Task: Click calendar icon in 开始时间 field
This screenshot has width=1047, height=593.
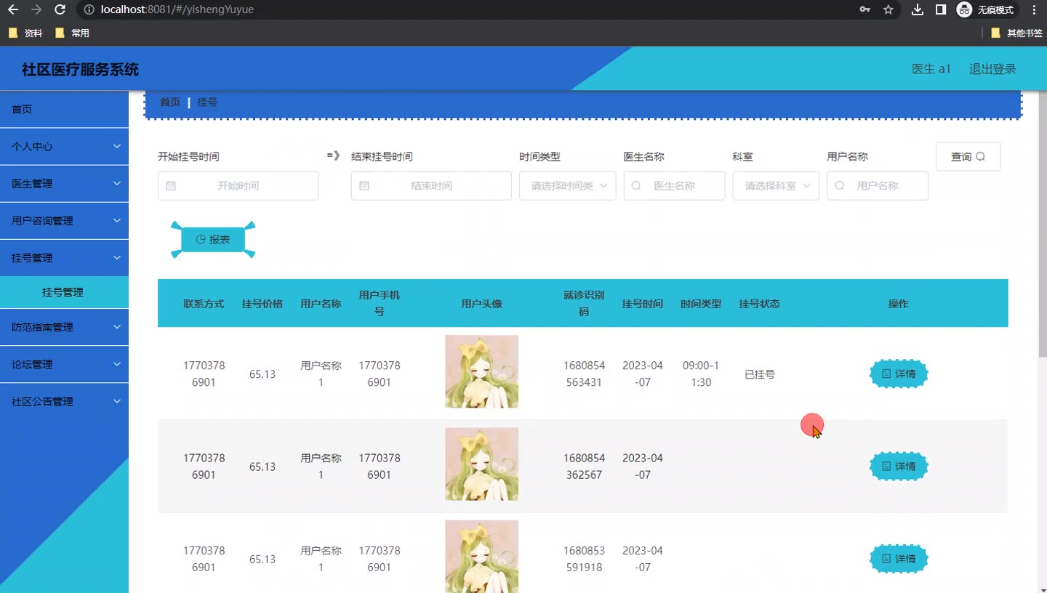Action: click(171, 186)
